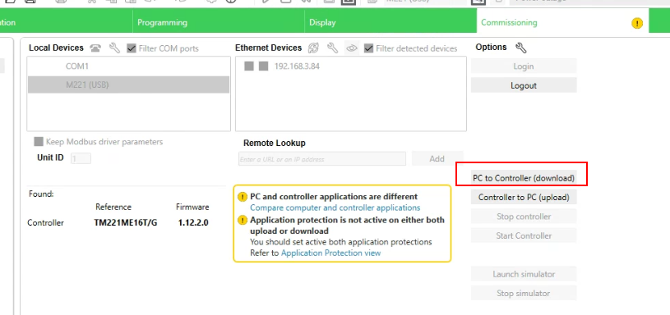670x315 pixels.
Task: Click the modem phone icon beside Local Devices
Action: [x=95, y=48]
